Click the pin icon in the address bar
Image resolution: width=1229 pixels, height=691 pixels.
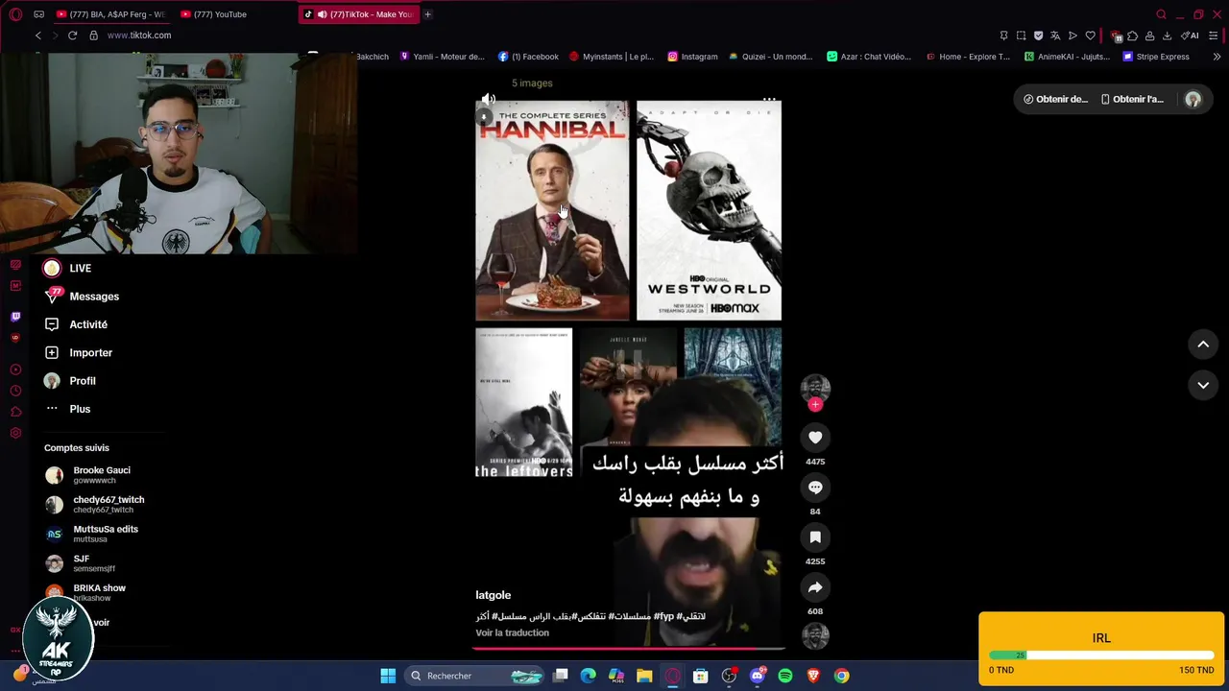click(x=1003, y=36)
